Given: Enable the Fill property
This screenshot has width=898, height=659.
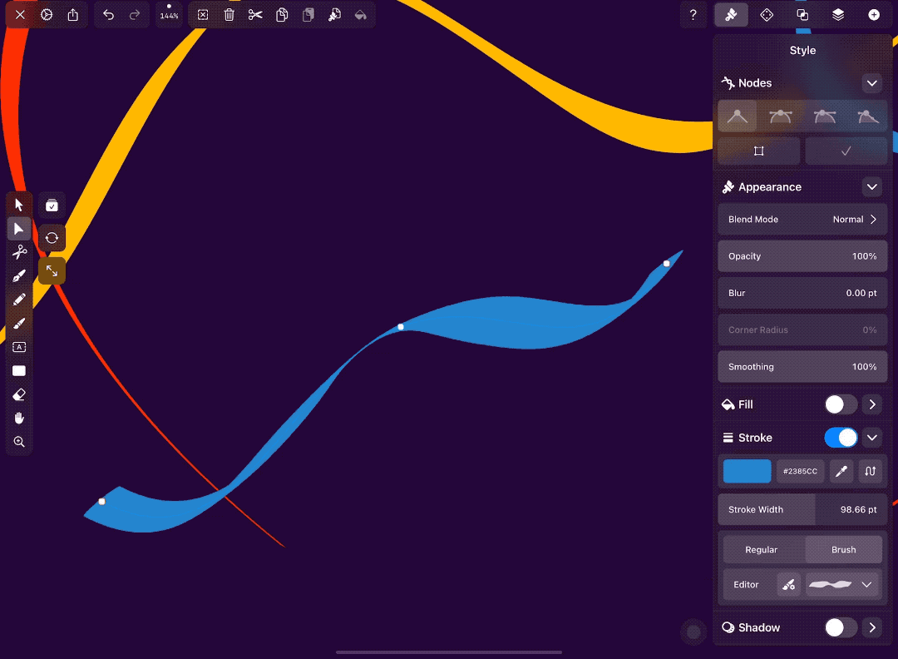Looking at the screenshot, I should [x=840, y=404].
